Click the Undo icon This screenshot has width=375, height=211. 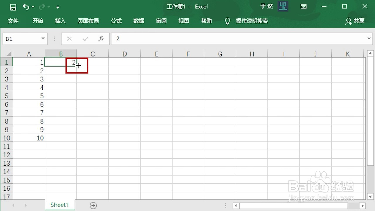(x=26, y=6)
